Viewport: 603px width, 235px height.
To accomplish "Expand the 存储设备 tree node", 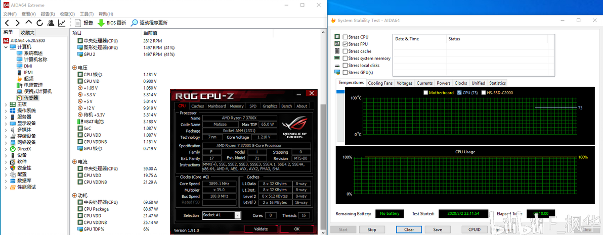I will 6,136.
